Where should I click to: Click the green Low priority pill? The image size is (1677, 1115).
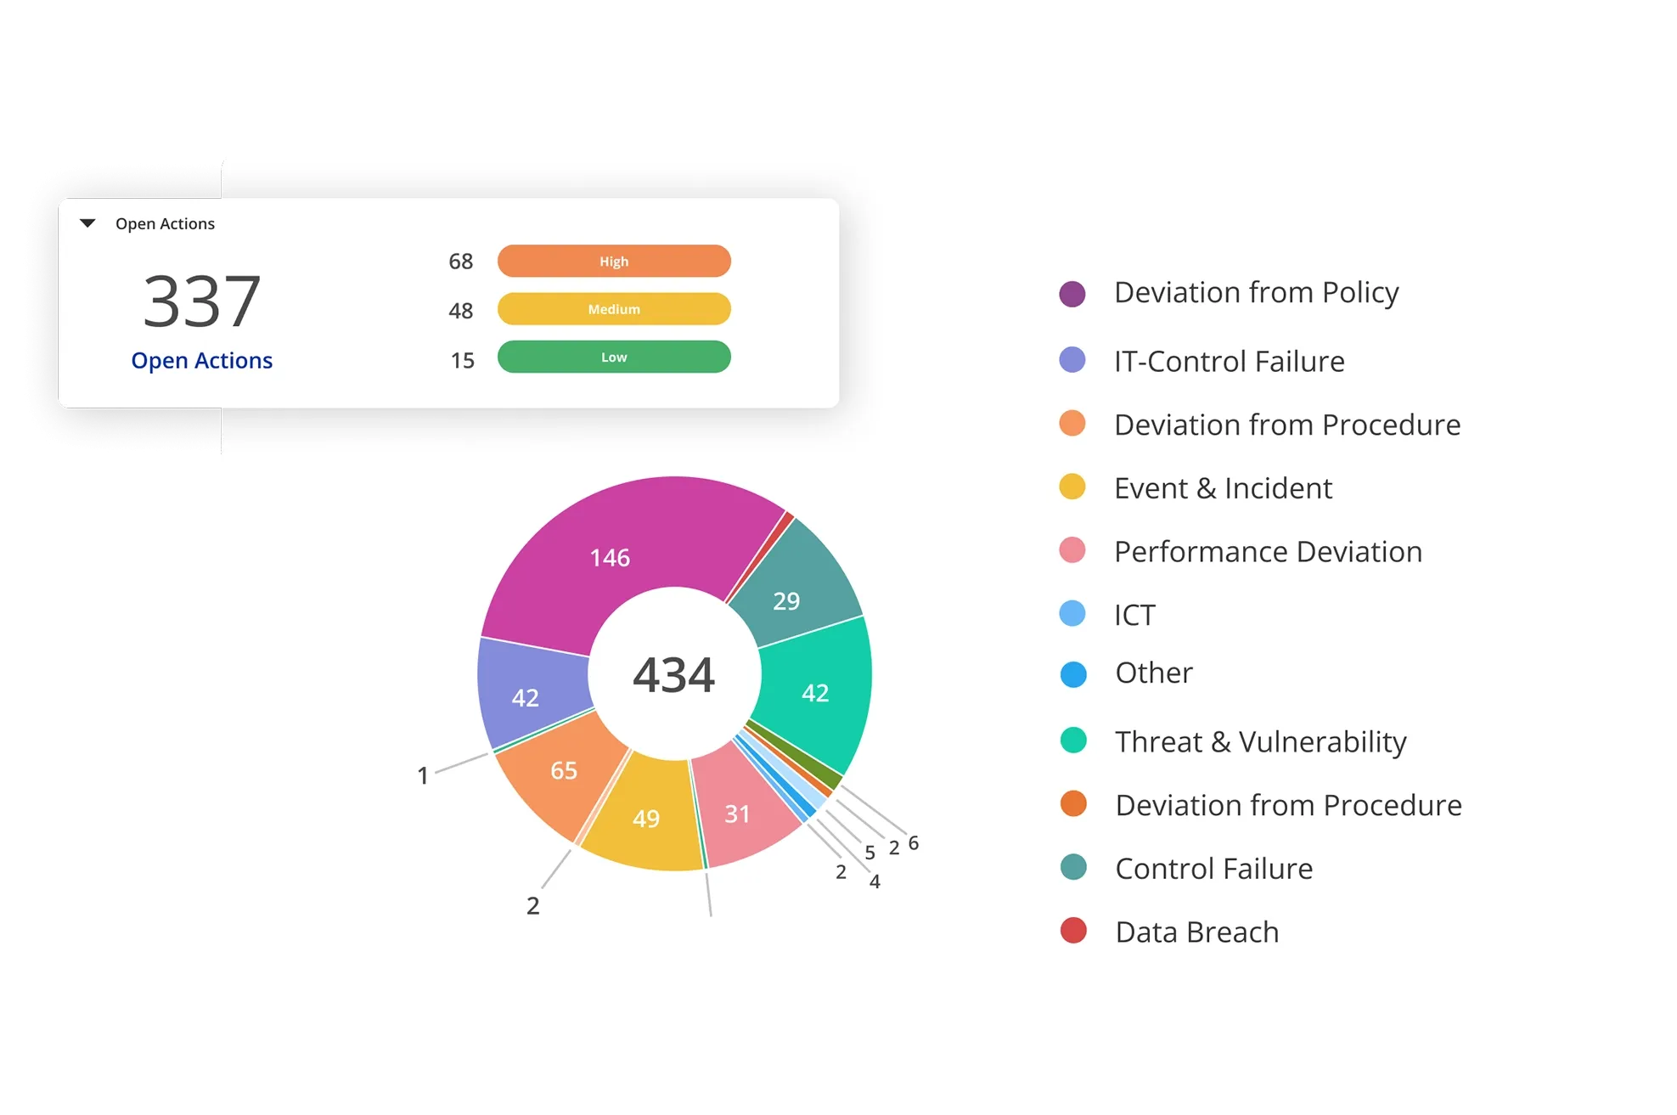tap(614, 358)
